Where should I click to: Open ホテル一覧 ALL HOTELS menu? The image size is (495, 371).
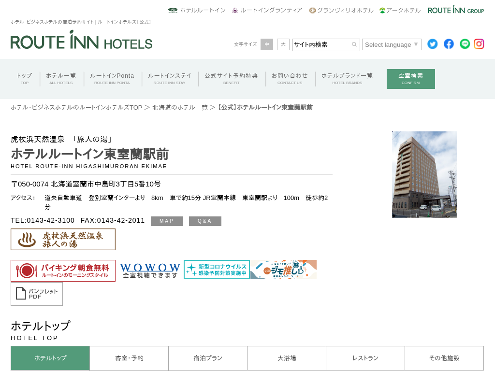point(61,79)
